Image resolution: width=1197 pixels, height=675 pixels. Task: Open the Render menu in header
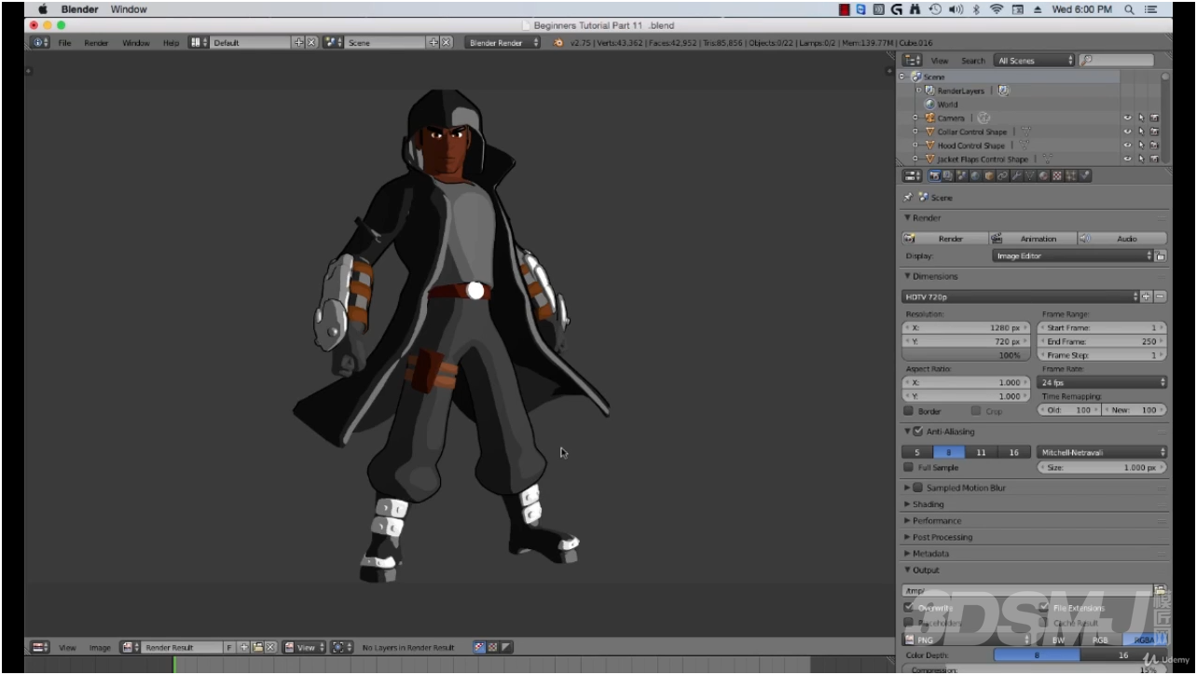tap(96, 43)
